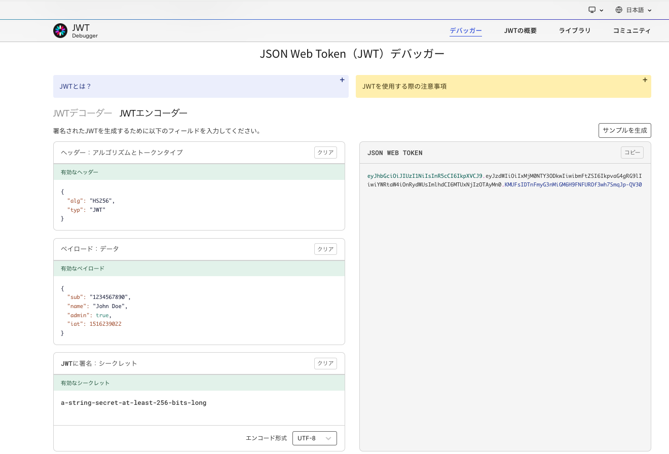Click the globe language icon
The width and height of the screenshot is (669, 454).
pyautogui.click(x=619, y=10)
